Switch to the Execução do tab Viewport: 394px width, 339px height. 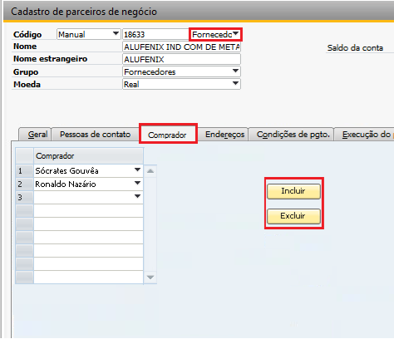coord(365,135)
